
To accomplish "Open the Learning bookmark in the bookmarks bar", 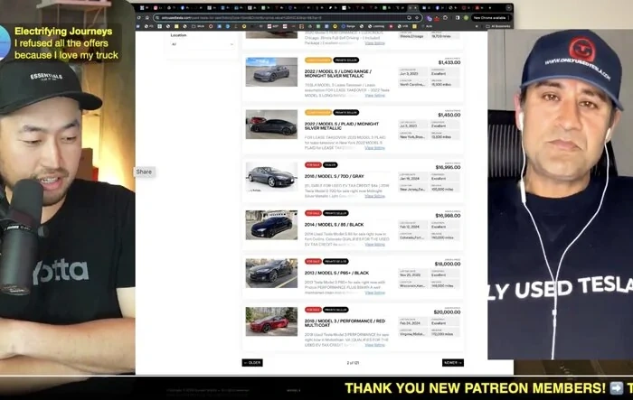I will [x=375, y=26].
